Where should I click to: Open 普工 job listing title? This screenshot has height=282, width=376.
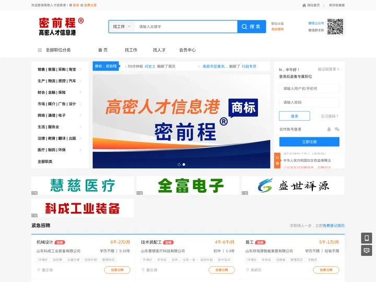click(x=250, y=242)
